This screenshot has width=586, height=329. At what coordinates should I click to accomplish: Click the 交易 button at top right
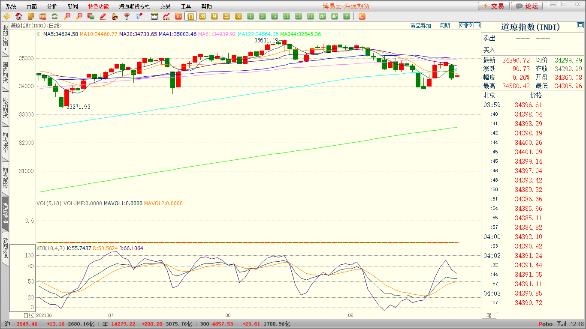coord(494,6)
